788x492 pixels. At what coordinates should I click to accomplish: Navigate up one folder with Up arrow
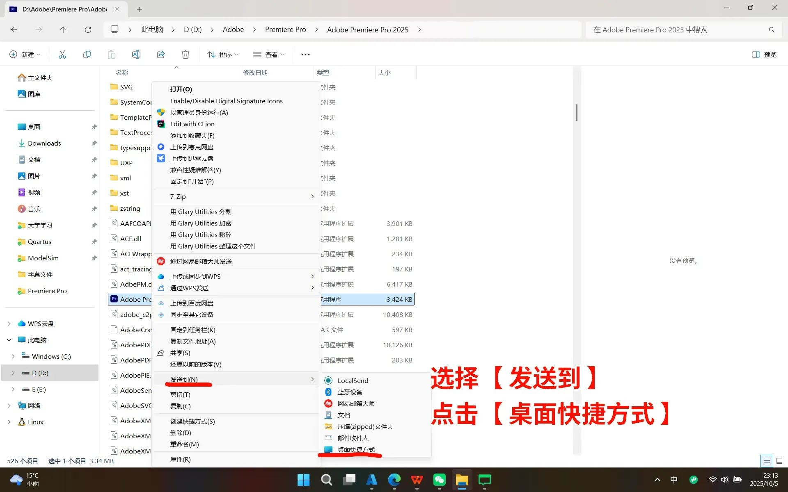63,30
